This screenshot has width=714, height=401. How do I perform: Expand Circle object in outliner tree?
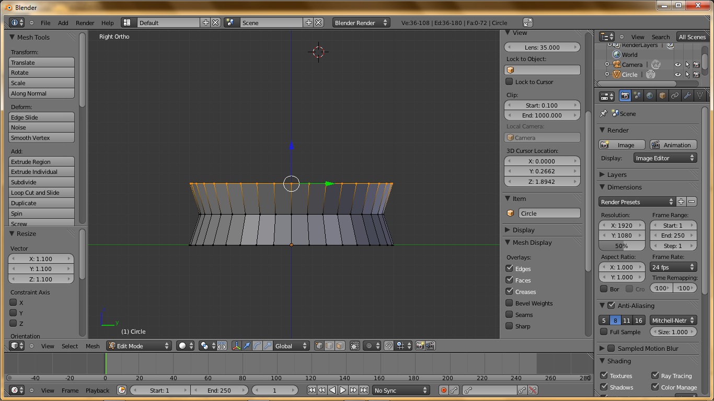point(607,75)
